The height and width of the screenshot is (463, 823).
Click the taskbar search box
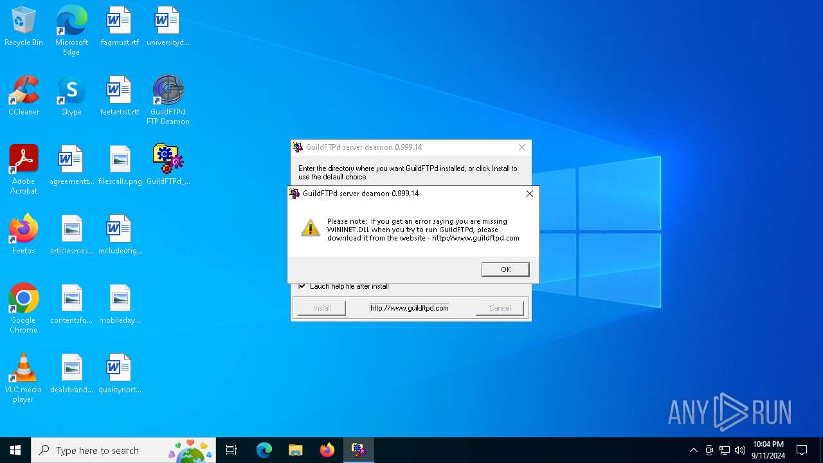coord(123,450)
